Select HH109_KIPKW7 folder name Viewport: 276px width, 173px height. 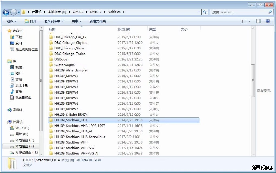(66, 109)
